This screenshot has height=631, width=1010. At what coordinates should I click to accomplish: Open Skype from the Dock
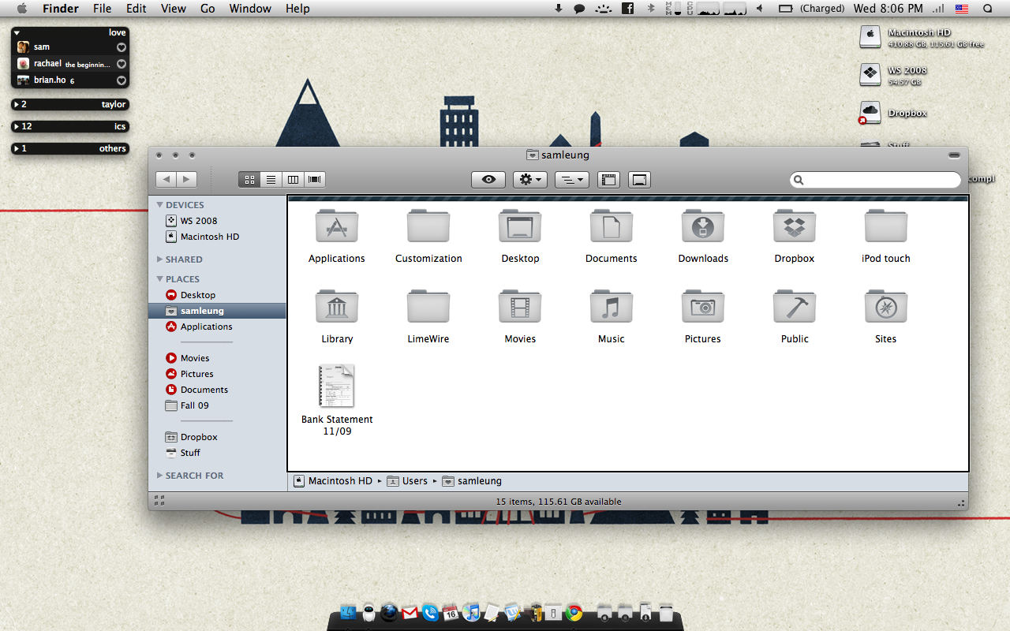429,613
